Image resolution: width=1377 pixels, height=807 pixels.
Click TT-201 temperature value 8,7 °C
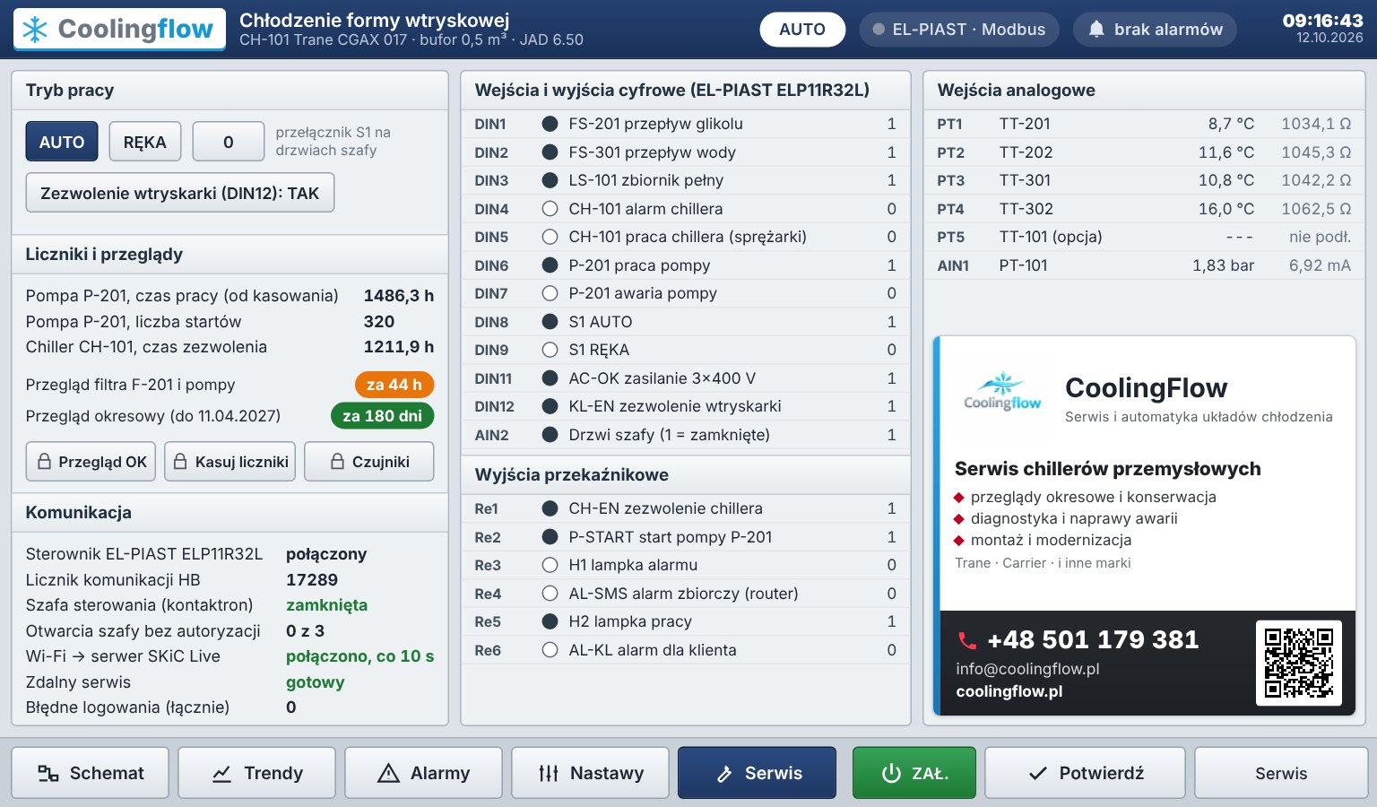point(1231,124)
